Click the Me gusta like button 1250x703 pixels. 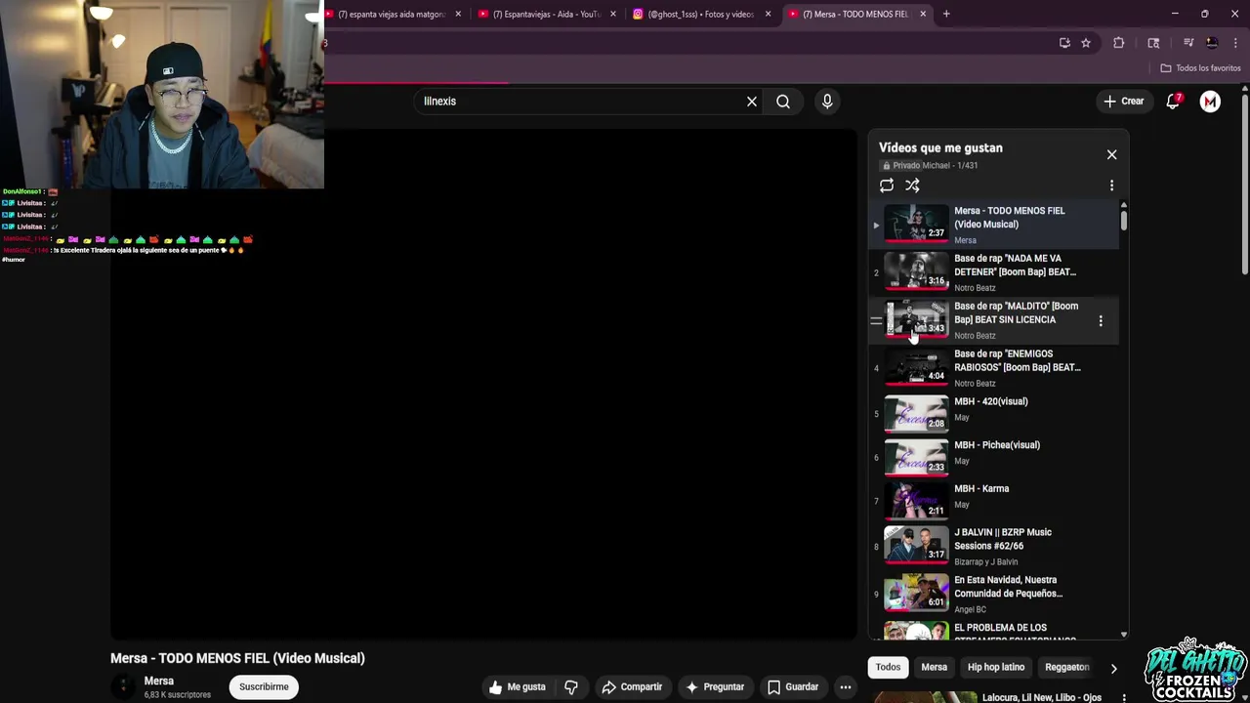[x=518, y=686]
